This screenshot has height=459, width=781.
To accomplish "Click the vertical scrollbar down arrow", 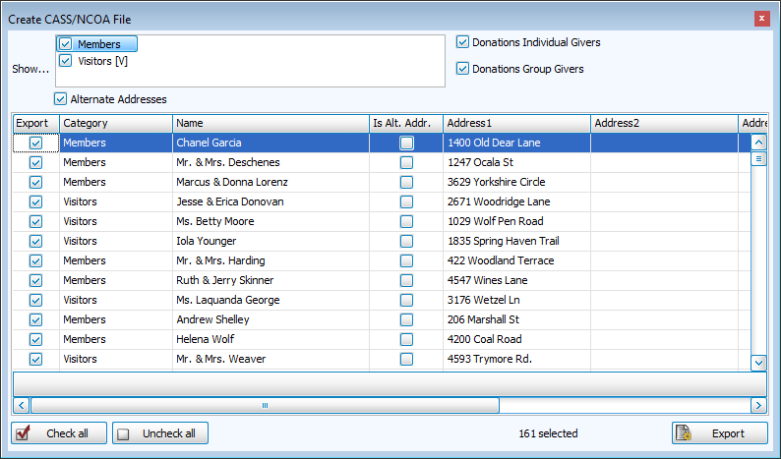I will 758,363.
